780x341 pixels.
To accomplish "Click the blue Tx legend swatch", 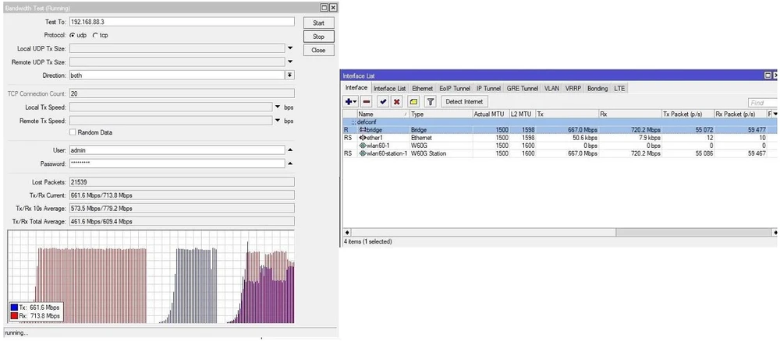I will pos(14,308).
